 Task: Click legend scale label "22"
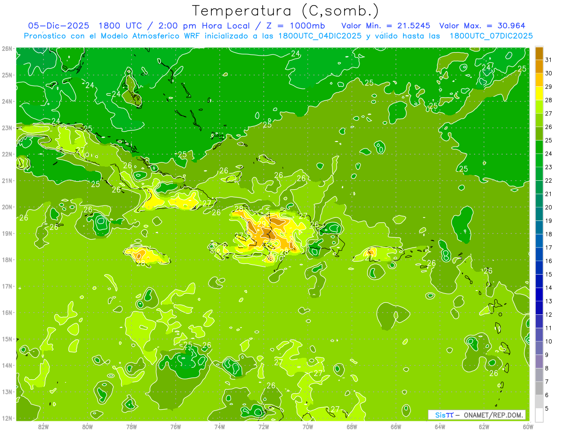[549, 180]
